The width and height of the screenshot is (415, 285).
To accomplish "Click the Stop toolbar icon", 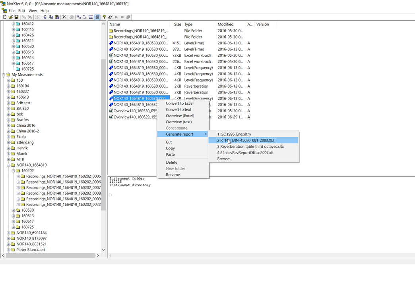I will (122, 17).
